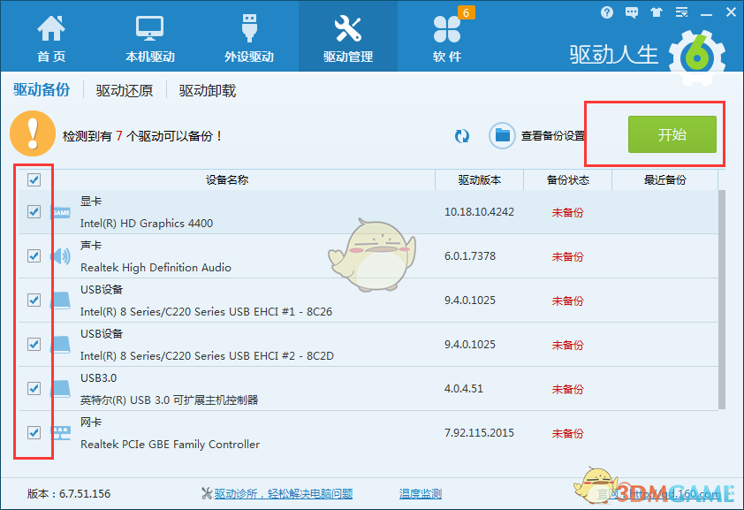Open the 软件 tab

point(447,38)
